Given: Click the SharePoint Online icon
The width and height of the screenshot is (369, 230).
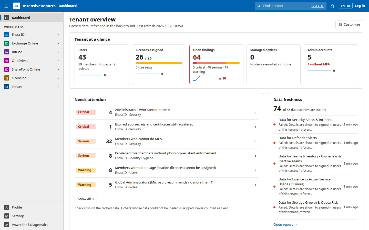Looking at the screenshot, I should click(x=7, y=70).
